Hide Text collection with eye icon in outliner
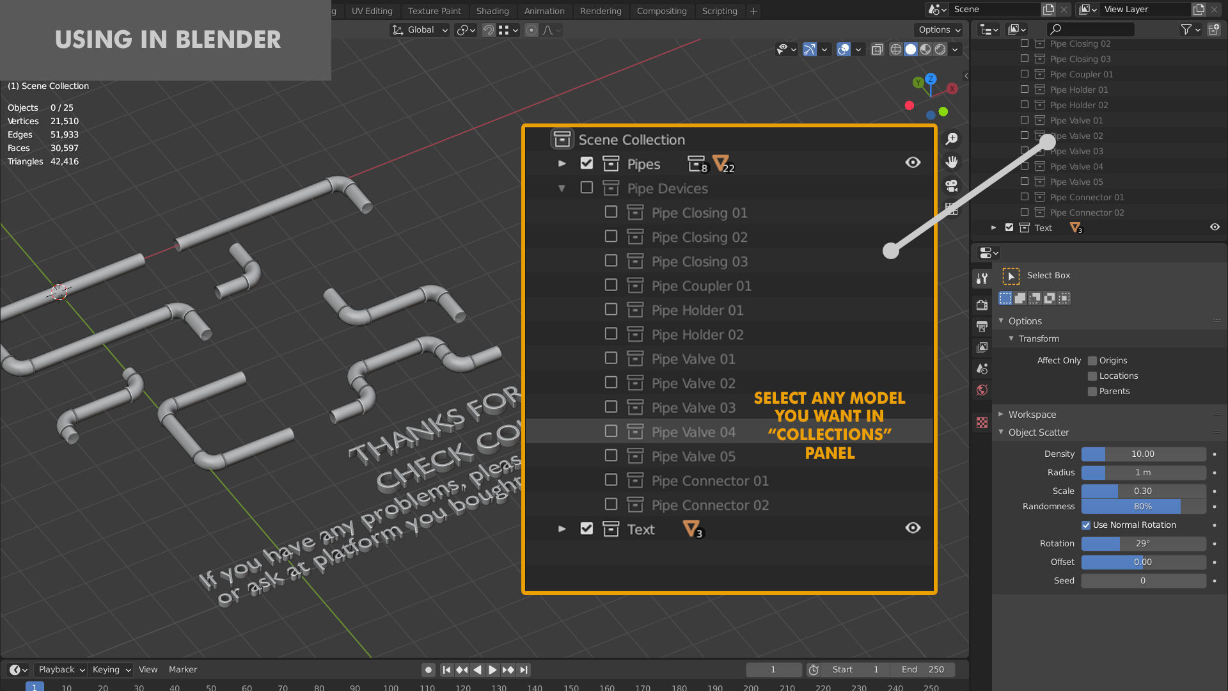The width and height of the screenshot is (1228, 691). pos(1215,227)
